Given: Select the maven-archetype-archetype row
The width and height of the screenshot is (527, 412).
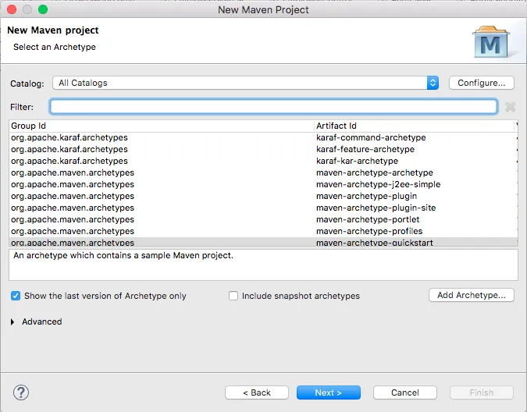Looking at the screenshot, I should click(x=264, y=173).
